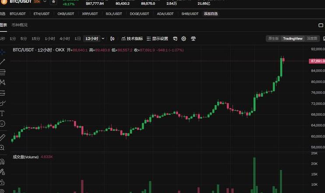Select the OKB/USDT pair shortcut
This screenshot has height=193, width=325.
coord(66,14)
